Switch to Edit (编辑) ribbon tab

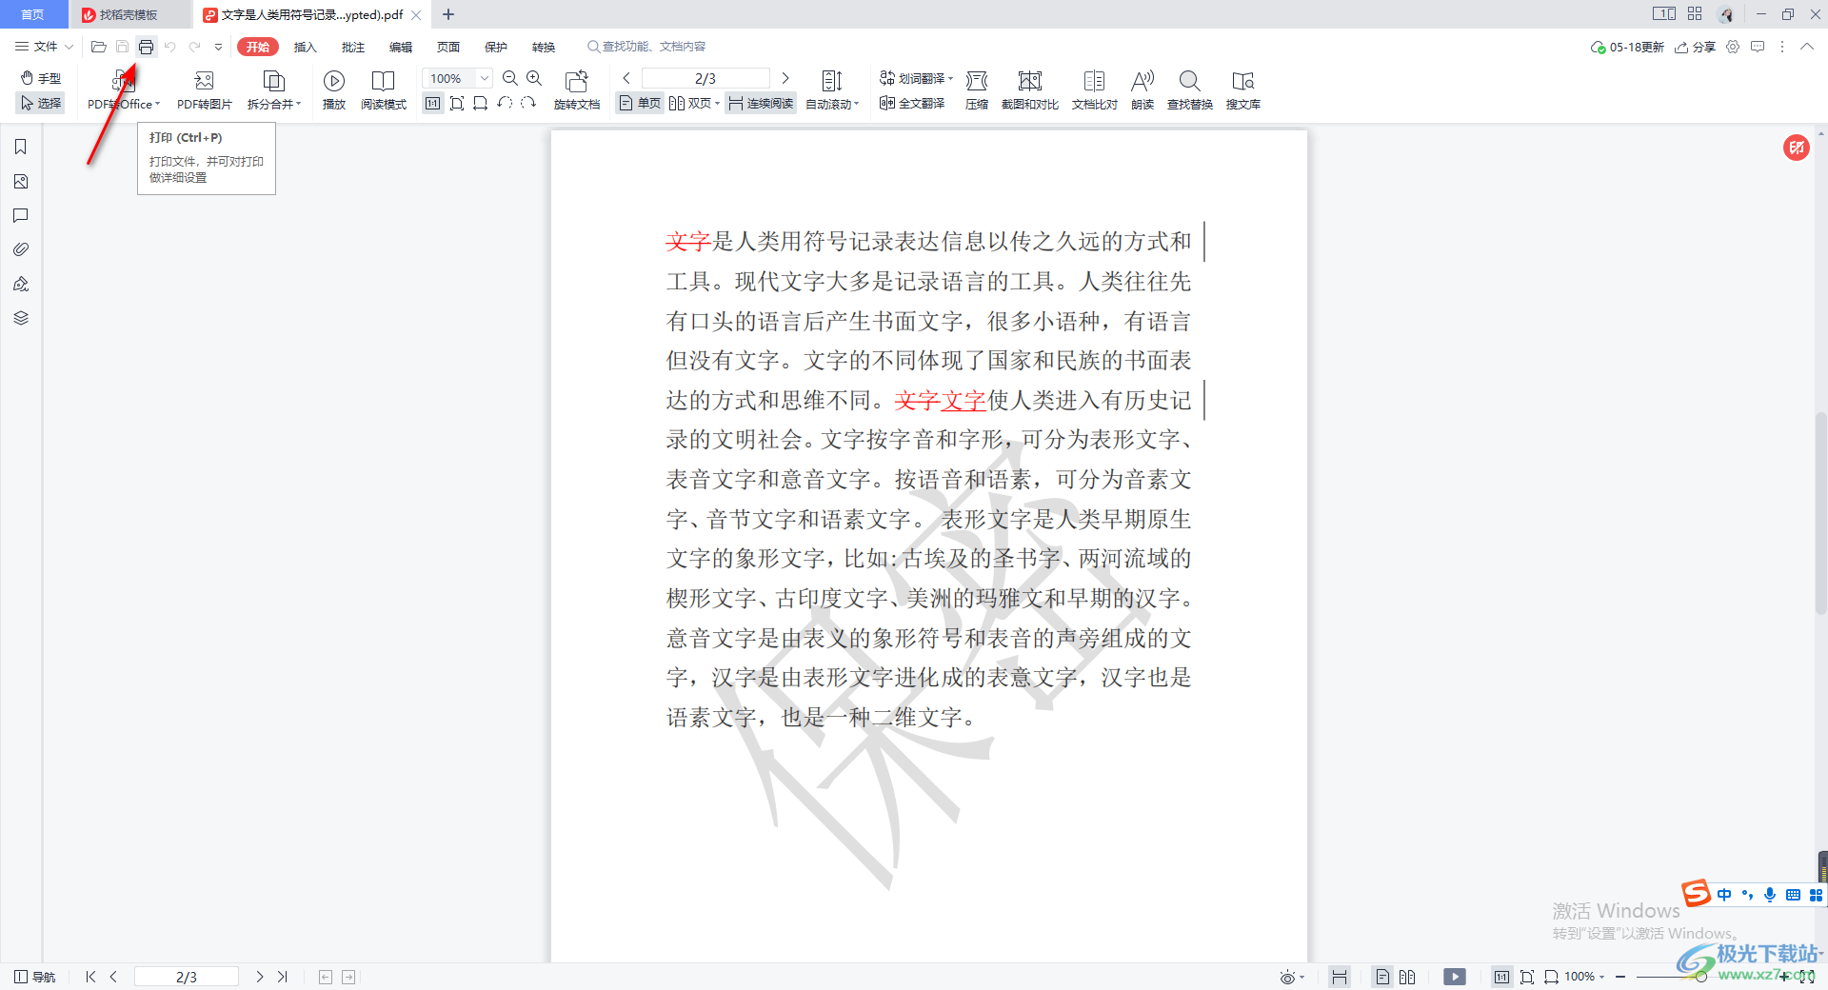[x=401, y=47]
